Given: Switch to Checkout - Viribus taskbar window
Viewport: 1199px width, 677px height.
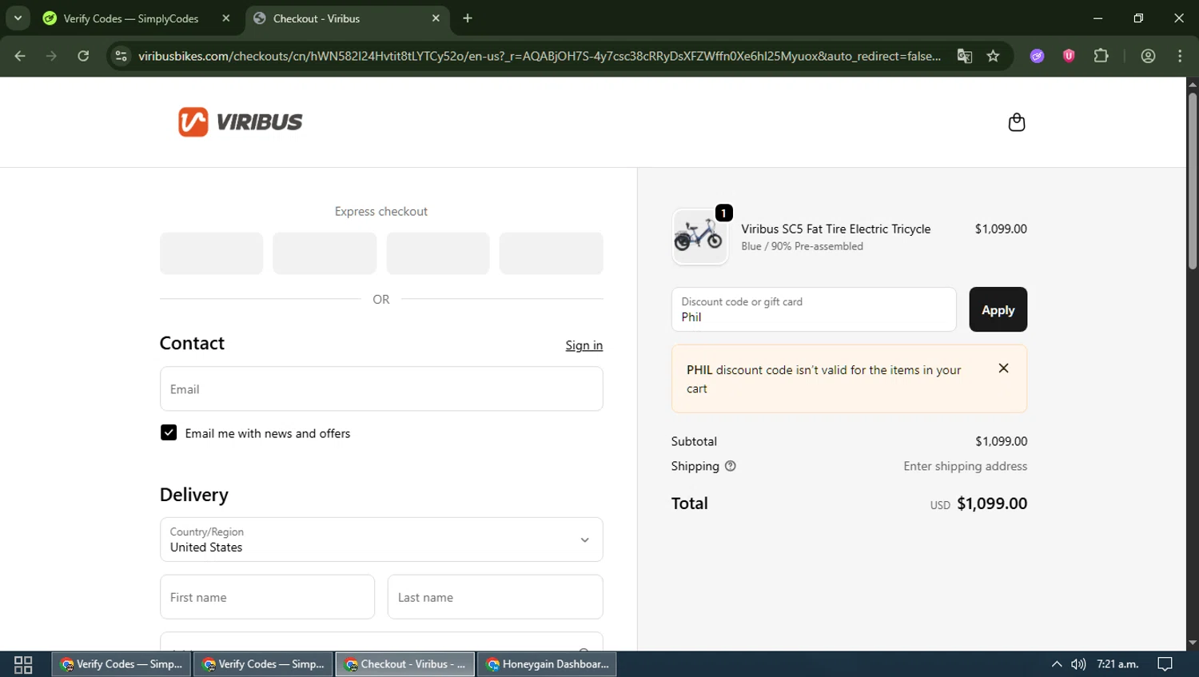Looking at the screenshot, I should coord(405,664).
